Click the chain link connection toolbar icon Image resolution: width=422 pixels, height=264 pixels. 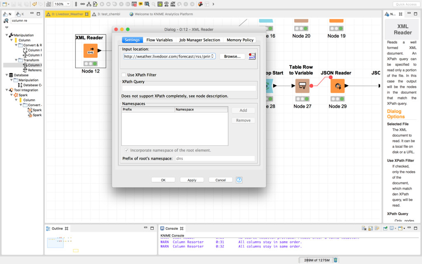click(82, 4)
